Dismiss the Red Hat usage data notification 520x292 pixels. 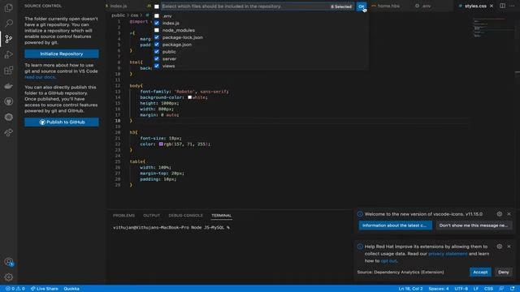pyautogui.click(x=509, y=247)
